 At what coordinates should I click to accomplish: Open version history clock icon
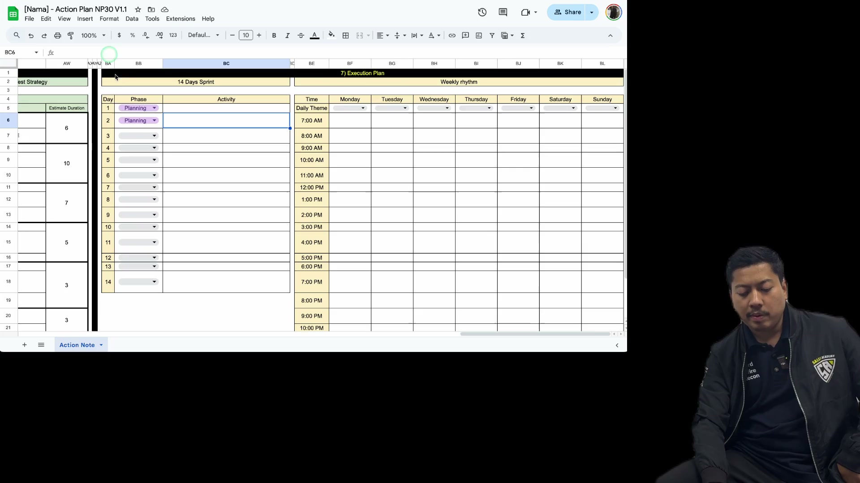(x=482, y=12)
